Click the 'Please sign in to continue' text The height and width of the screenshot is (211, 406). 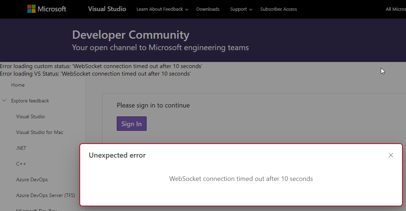[x=153, y=105]
